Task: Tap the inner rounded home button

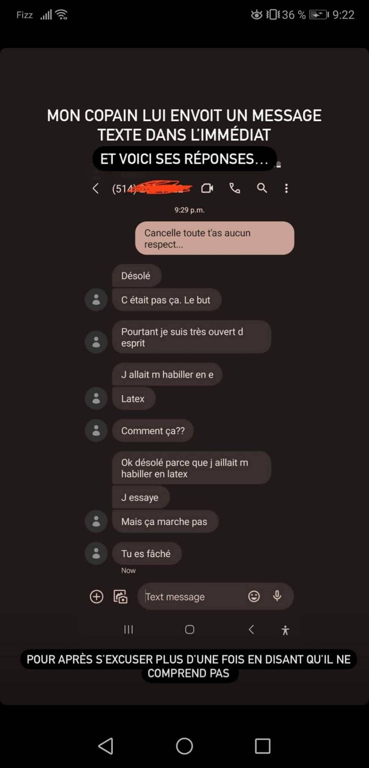Action: (x=190, y=630)
